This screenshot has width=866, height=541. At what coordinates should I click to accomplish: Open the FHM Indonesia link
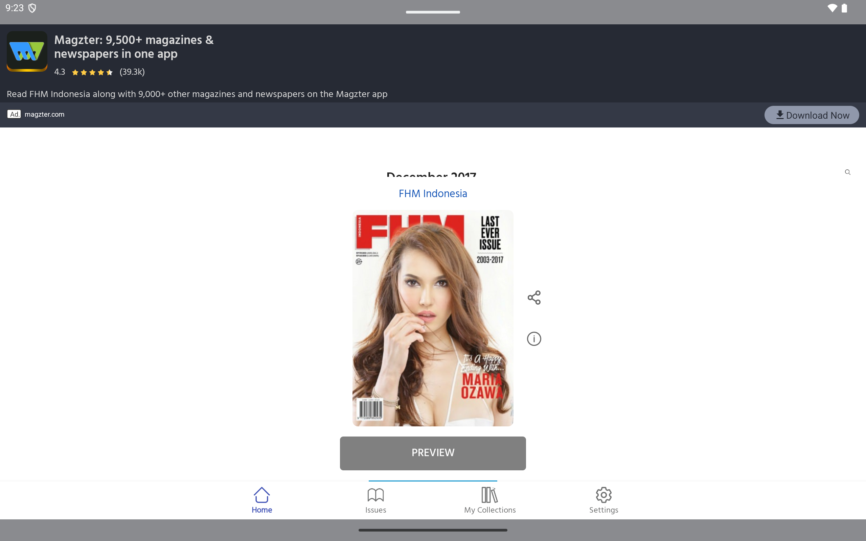(433, 193)
